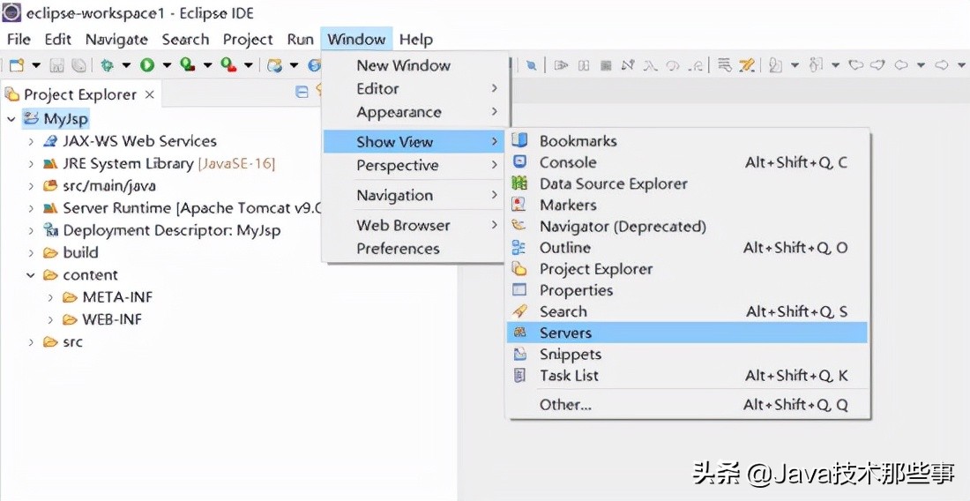The height and width of the screenshot is (501, 970).
Task: Click the Resume debug icon
Action: click(561, 65)
